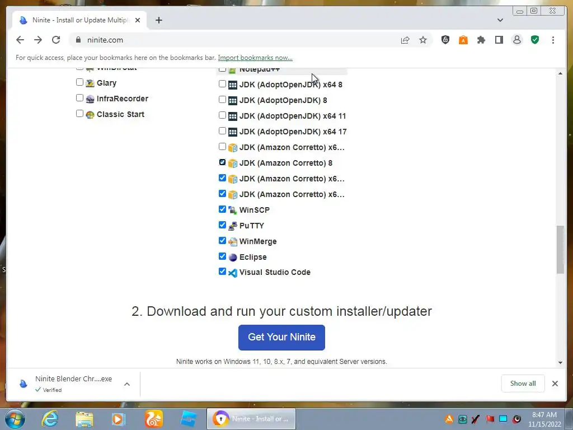Uncheck the PuTTY checkbox
The width and height of the screenshot is (573, 430).
[x=222, y=225]
